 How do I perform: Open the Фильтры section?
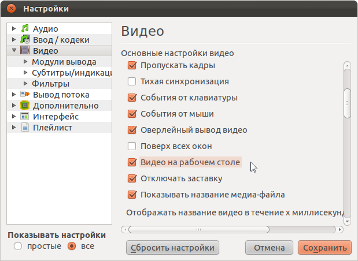[x=50, y=84]
